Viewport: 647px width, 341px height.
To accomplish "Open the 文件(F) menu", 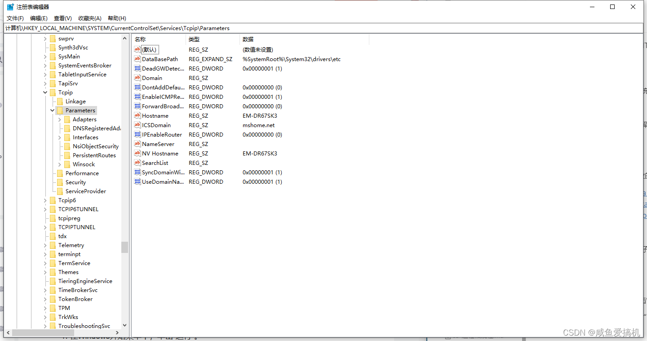I will pyautogui.click(x=15, y=18).
